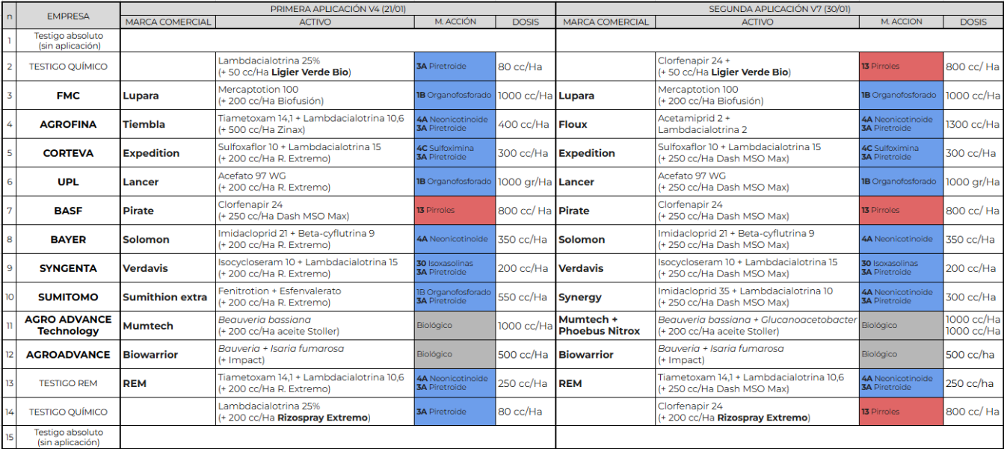Screen dimensions: 1004x449
Task: Select first-application Solomon brand cell
Action: 168,240
